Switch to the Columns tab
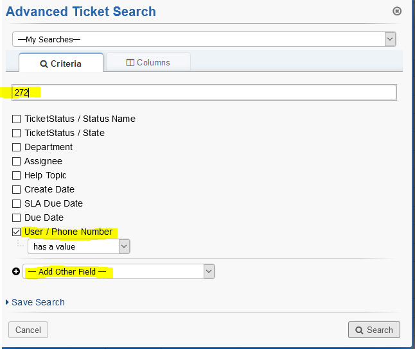 148,62
